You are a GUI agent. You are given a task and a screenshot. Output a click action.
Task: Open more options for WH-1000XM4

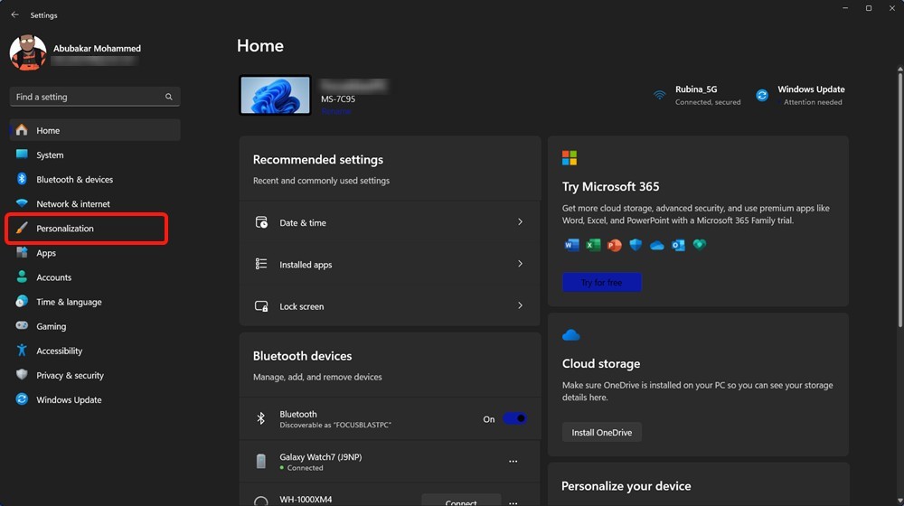click(513, 502)
